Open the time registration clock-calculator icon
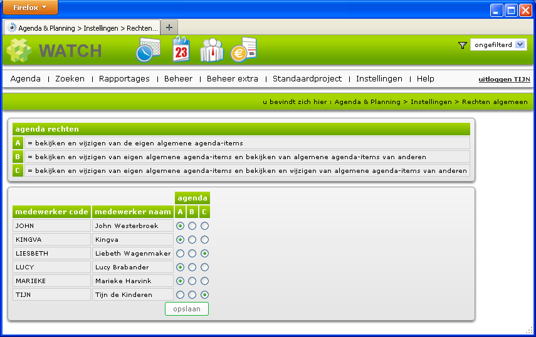536x337 pixels. point(148,50)
